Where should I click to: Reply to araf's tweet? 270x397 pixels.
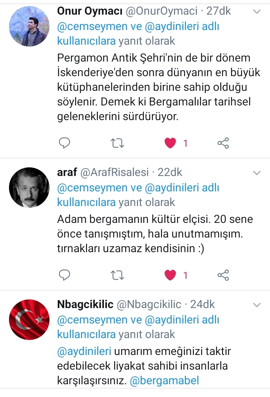click(64, 275)
